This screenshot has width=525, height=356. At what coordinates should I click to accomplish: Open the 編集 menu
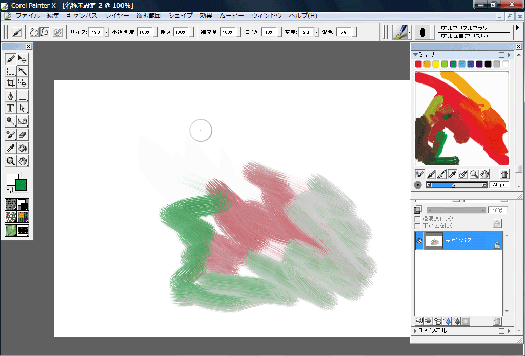(53, 16)
